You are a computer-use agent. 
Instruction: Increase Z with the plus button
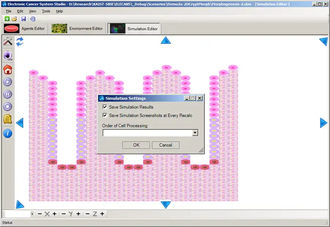(102, 214)
